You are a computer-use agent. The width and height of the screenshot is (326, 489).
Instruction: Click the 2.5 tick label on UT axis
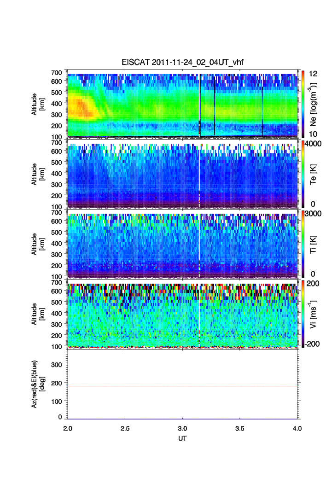click(x=125, y=428)
